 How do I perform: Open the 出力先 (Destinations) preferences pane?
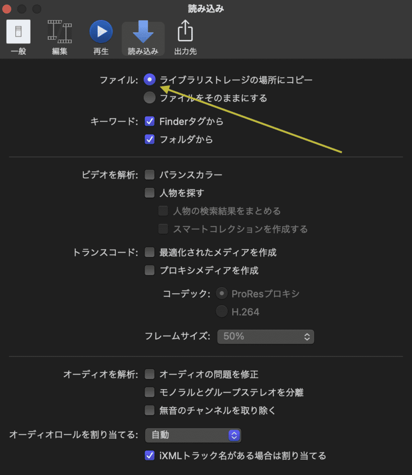pos(185,38)
